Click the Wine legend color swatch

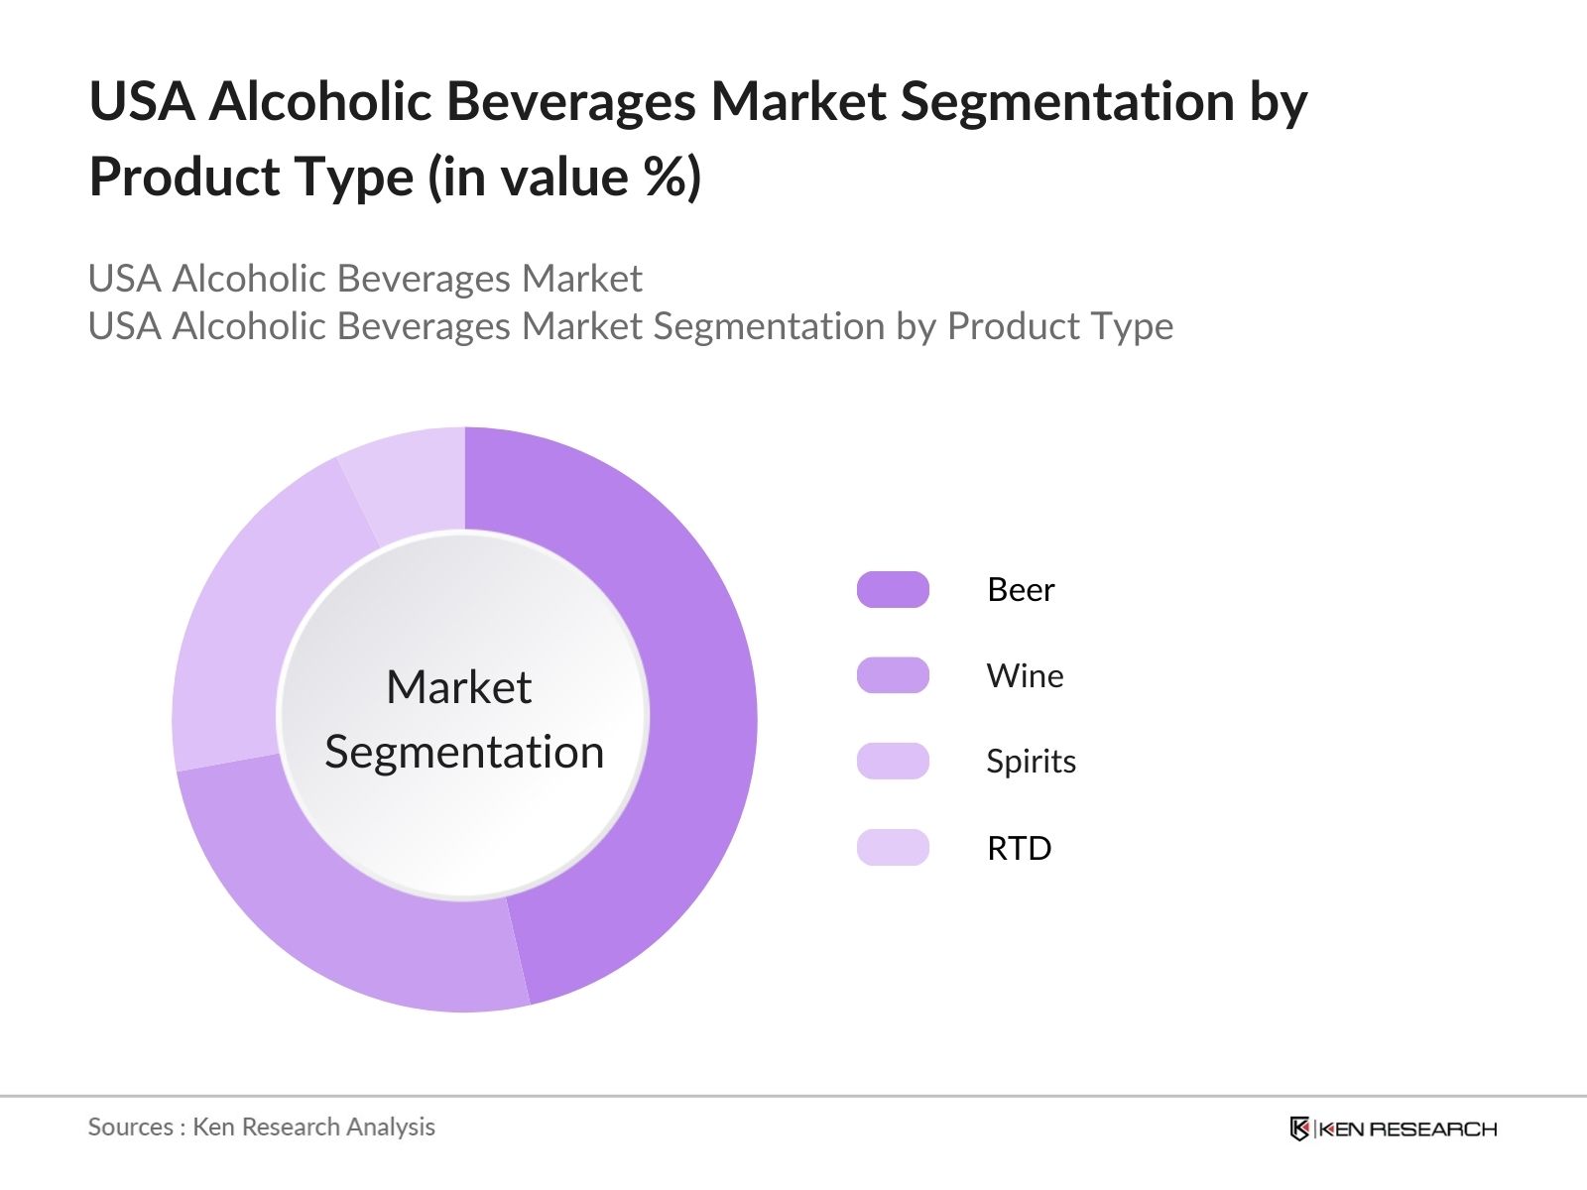(x=893, y=675)
